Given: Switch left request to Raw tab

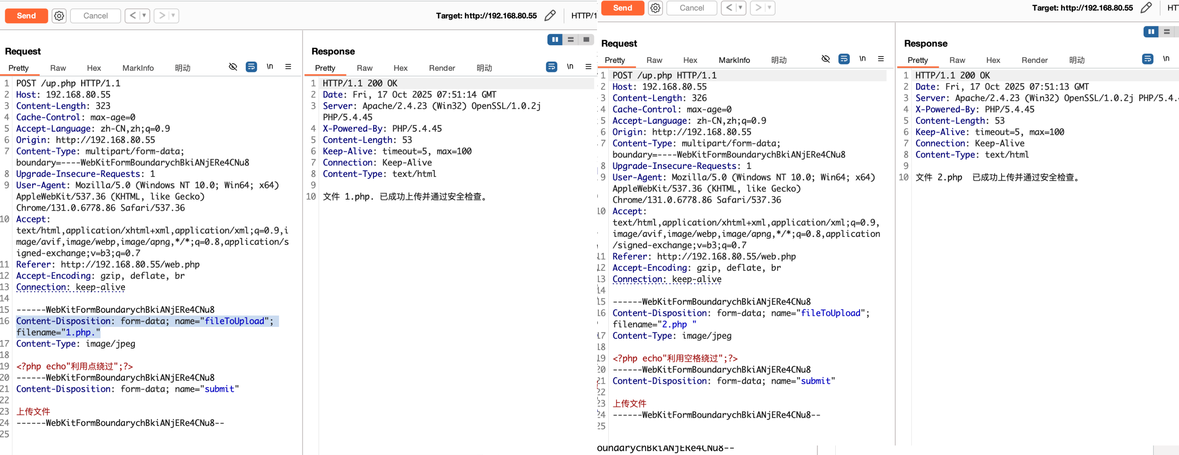Looking at the screenshot, I should tap(58, 68).
